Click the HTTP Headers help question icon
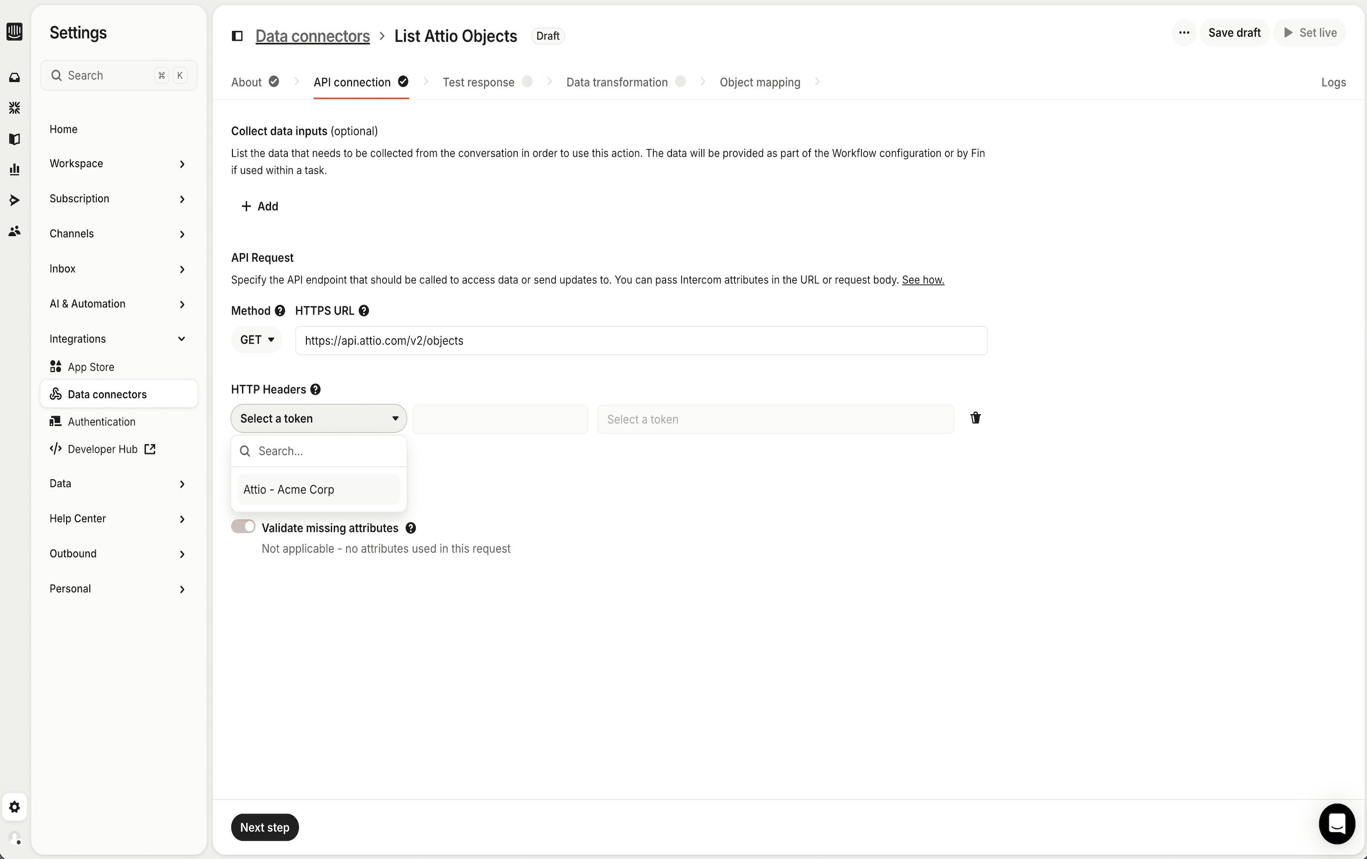The image size is (1367, 859). [x=316, y=389]
